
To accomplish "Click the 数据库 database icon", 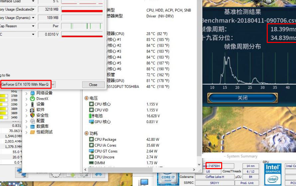I will coord(33,126).
